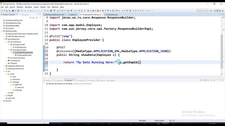Viewport: 225px width, 126px height.
Task: Minimize the Project Explorer panel
Action: coord(37,14)
